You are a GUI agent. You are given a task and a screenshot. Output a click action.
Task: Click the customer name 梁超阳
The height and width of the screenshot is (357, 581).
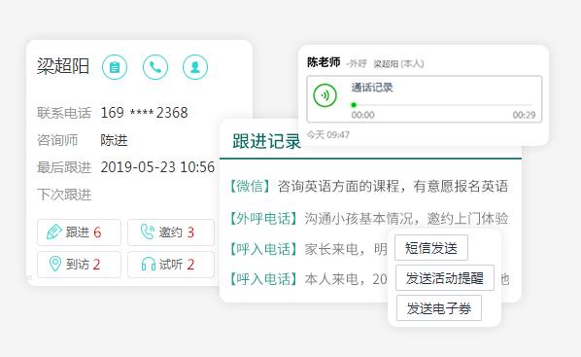tap(63, 66)
